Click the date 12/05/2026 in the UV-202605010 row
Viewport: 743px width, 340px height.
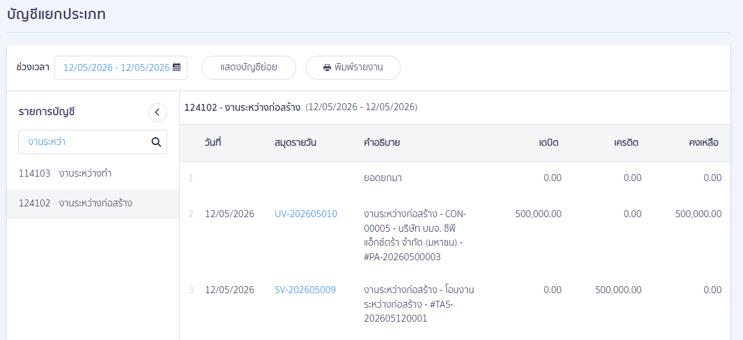(229, 214)
